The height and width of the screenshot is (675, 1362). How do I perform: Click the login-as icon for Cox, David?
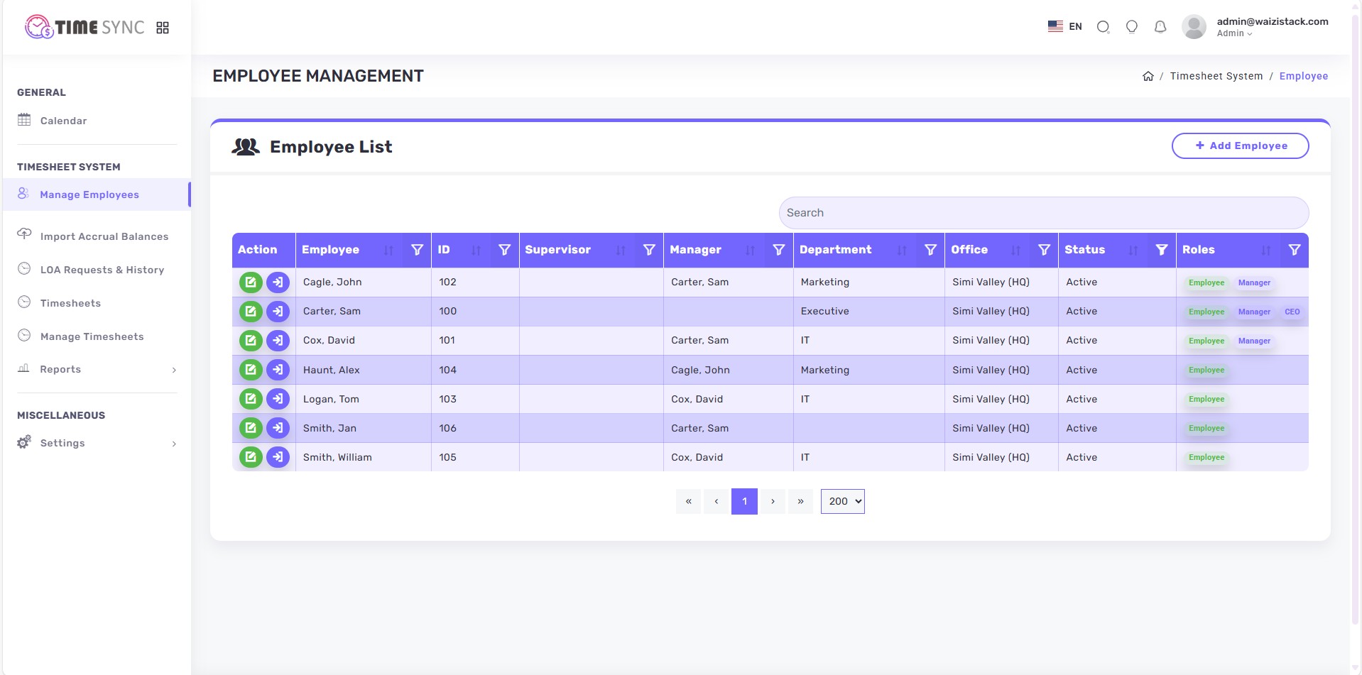(278, 341)
